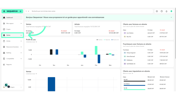Open the clock history icon
Screen dimensions: 176x99
(x=162, y=11)
